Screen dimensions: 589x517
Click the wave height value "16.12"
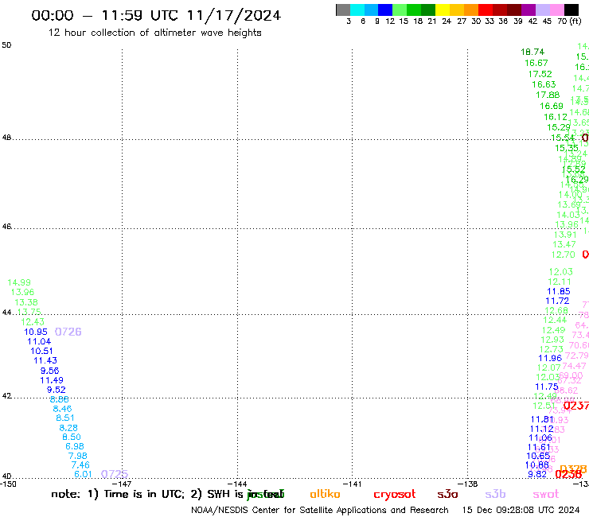coord(556,117)
